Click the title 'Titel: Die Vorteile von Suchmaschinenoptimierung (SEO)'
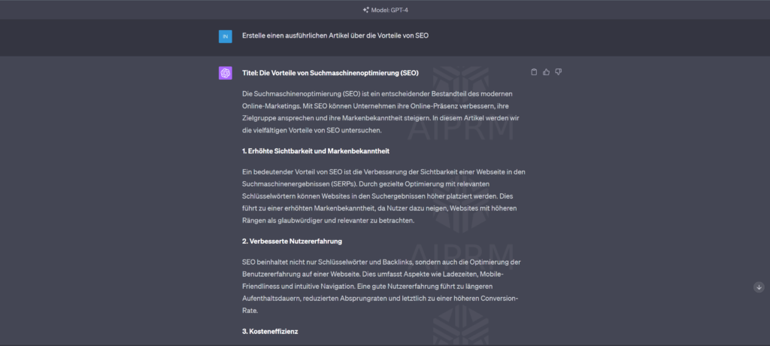 click(x=331, y=73)
